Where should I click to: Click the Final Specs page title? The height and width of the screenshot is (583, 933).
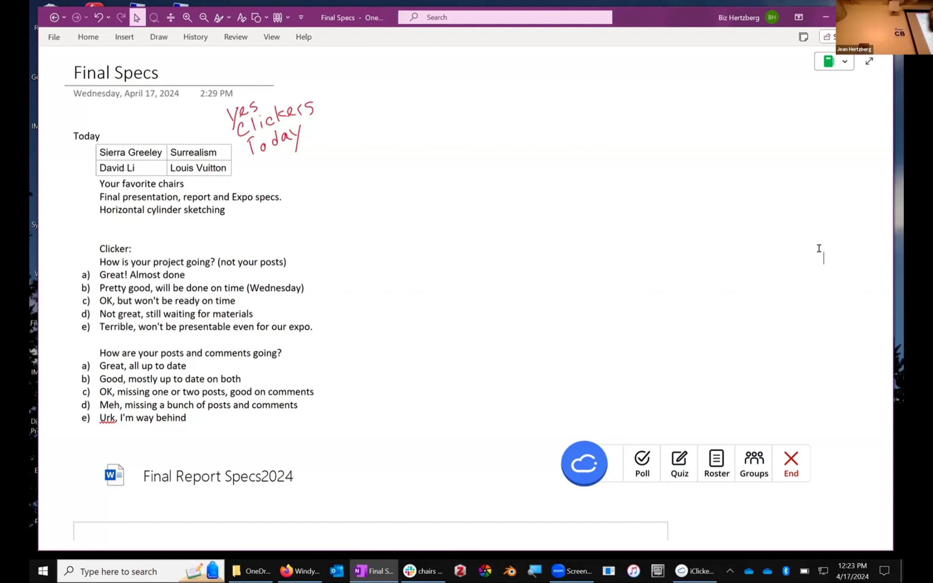coord(116,73)
